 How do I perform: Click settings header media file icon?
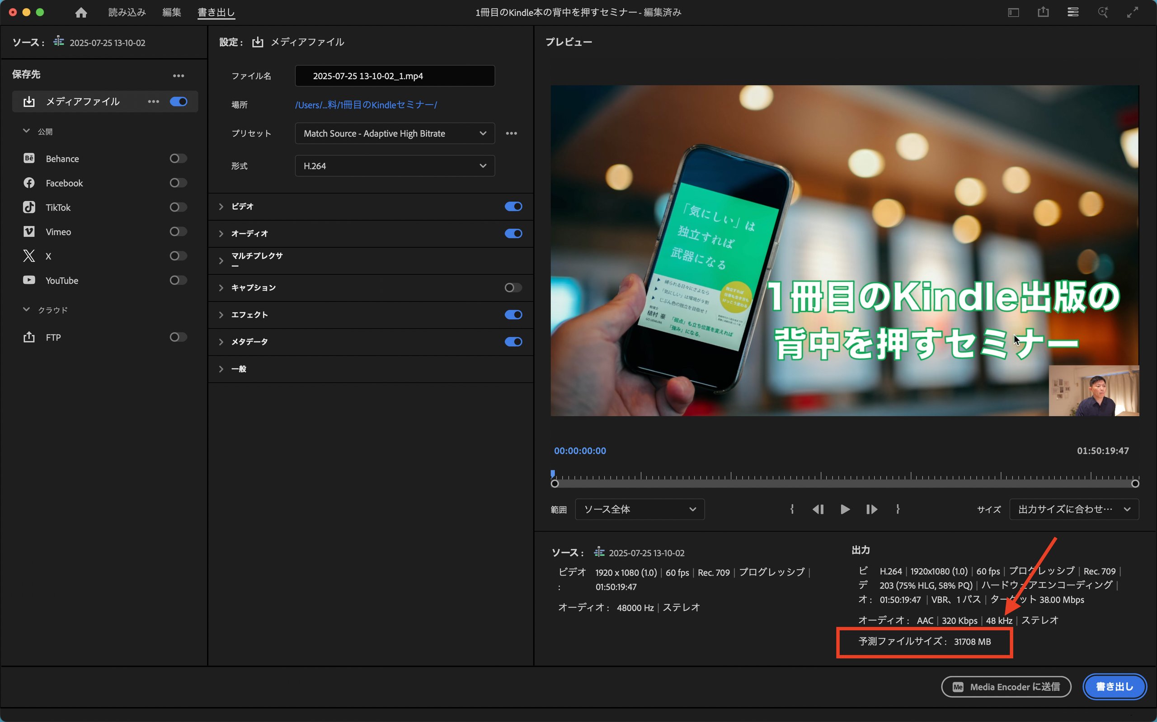(258, 42)
